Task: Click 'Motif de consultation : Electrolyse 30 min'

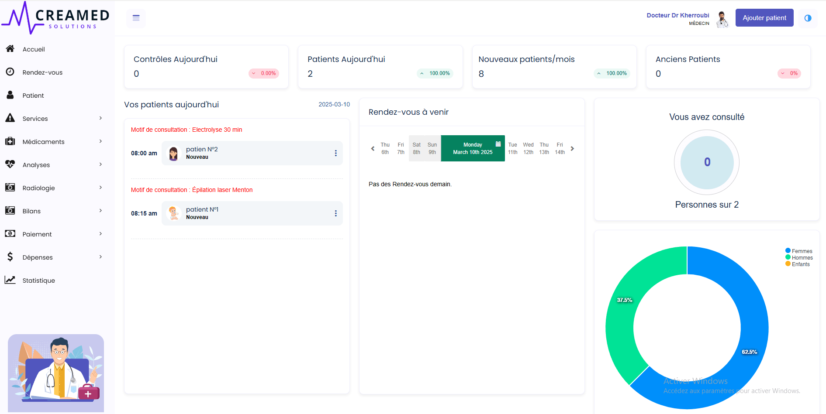Action: [x=187, y=130]
